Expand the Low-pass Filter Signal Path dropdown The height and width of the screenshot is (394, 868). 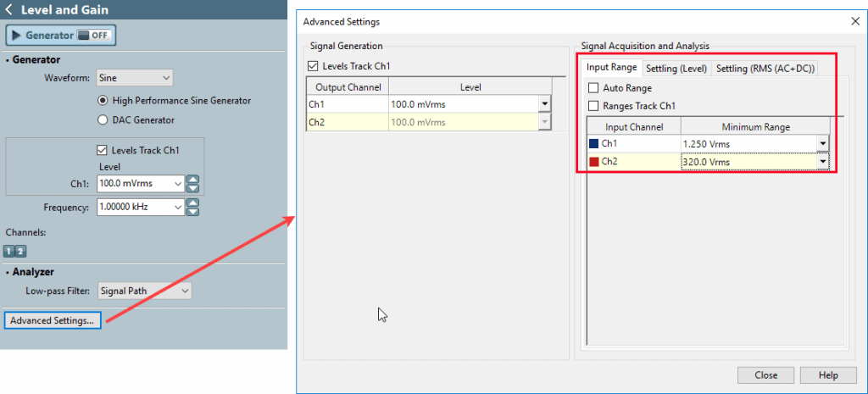click(144, 291)
